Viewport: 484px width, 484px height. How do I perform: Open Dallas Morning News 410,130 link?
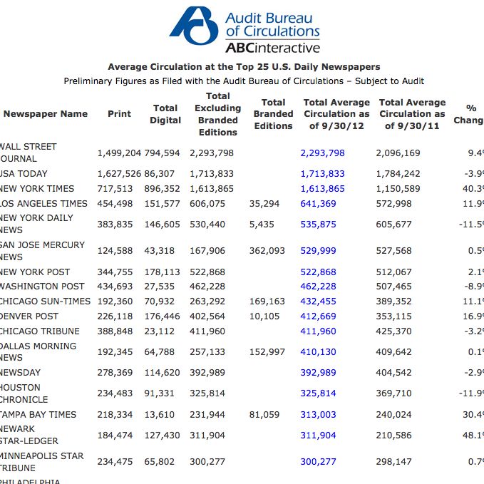[318, 351]
